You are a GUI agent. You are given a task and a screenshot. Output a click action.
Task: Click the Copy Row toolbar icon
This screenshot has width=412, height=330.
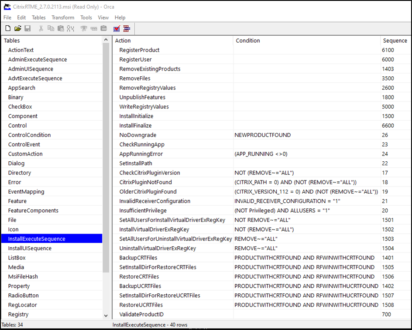point(94,28)
